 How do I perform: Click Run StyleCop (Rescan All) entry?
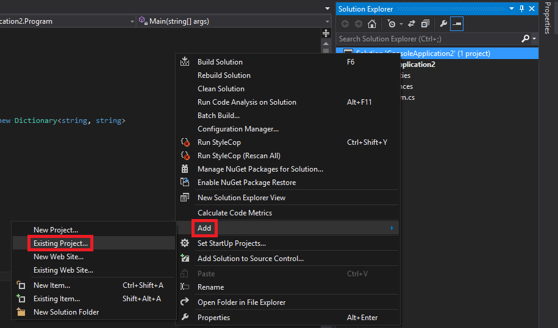pyautogui.click(x=239, y=156)
